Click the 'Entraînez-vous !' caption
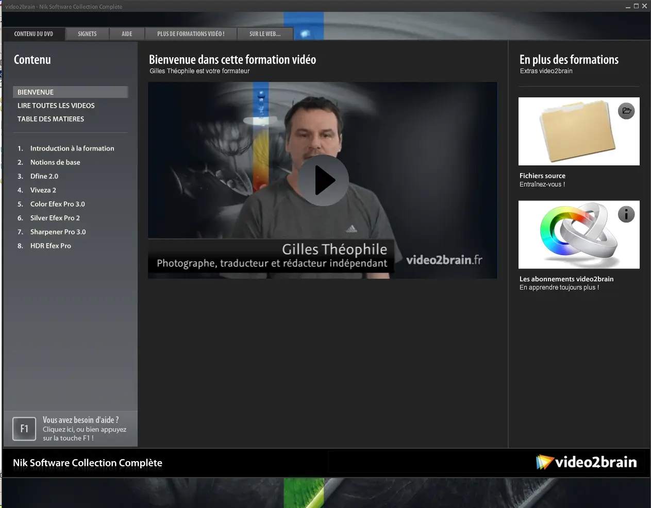The width and height of the screenshot is (651, 508). pyautogui.click(x=542, y=184)
